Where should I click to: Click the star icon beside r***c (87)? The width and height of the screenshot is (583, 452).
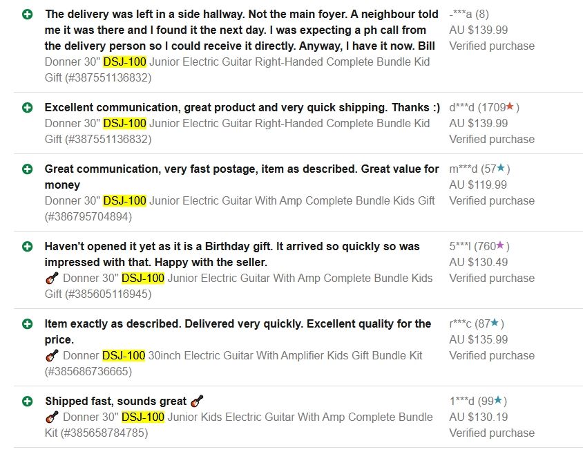[x=495, y=323]
